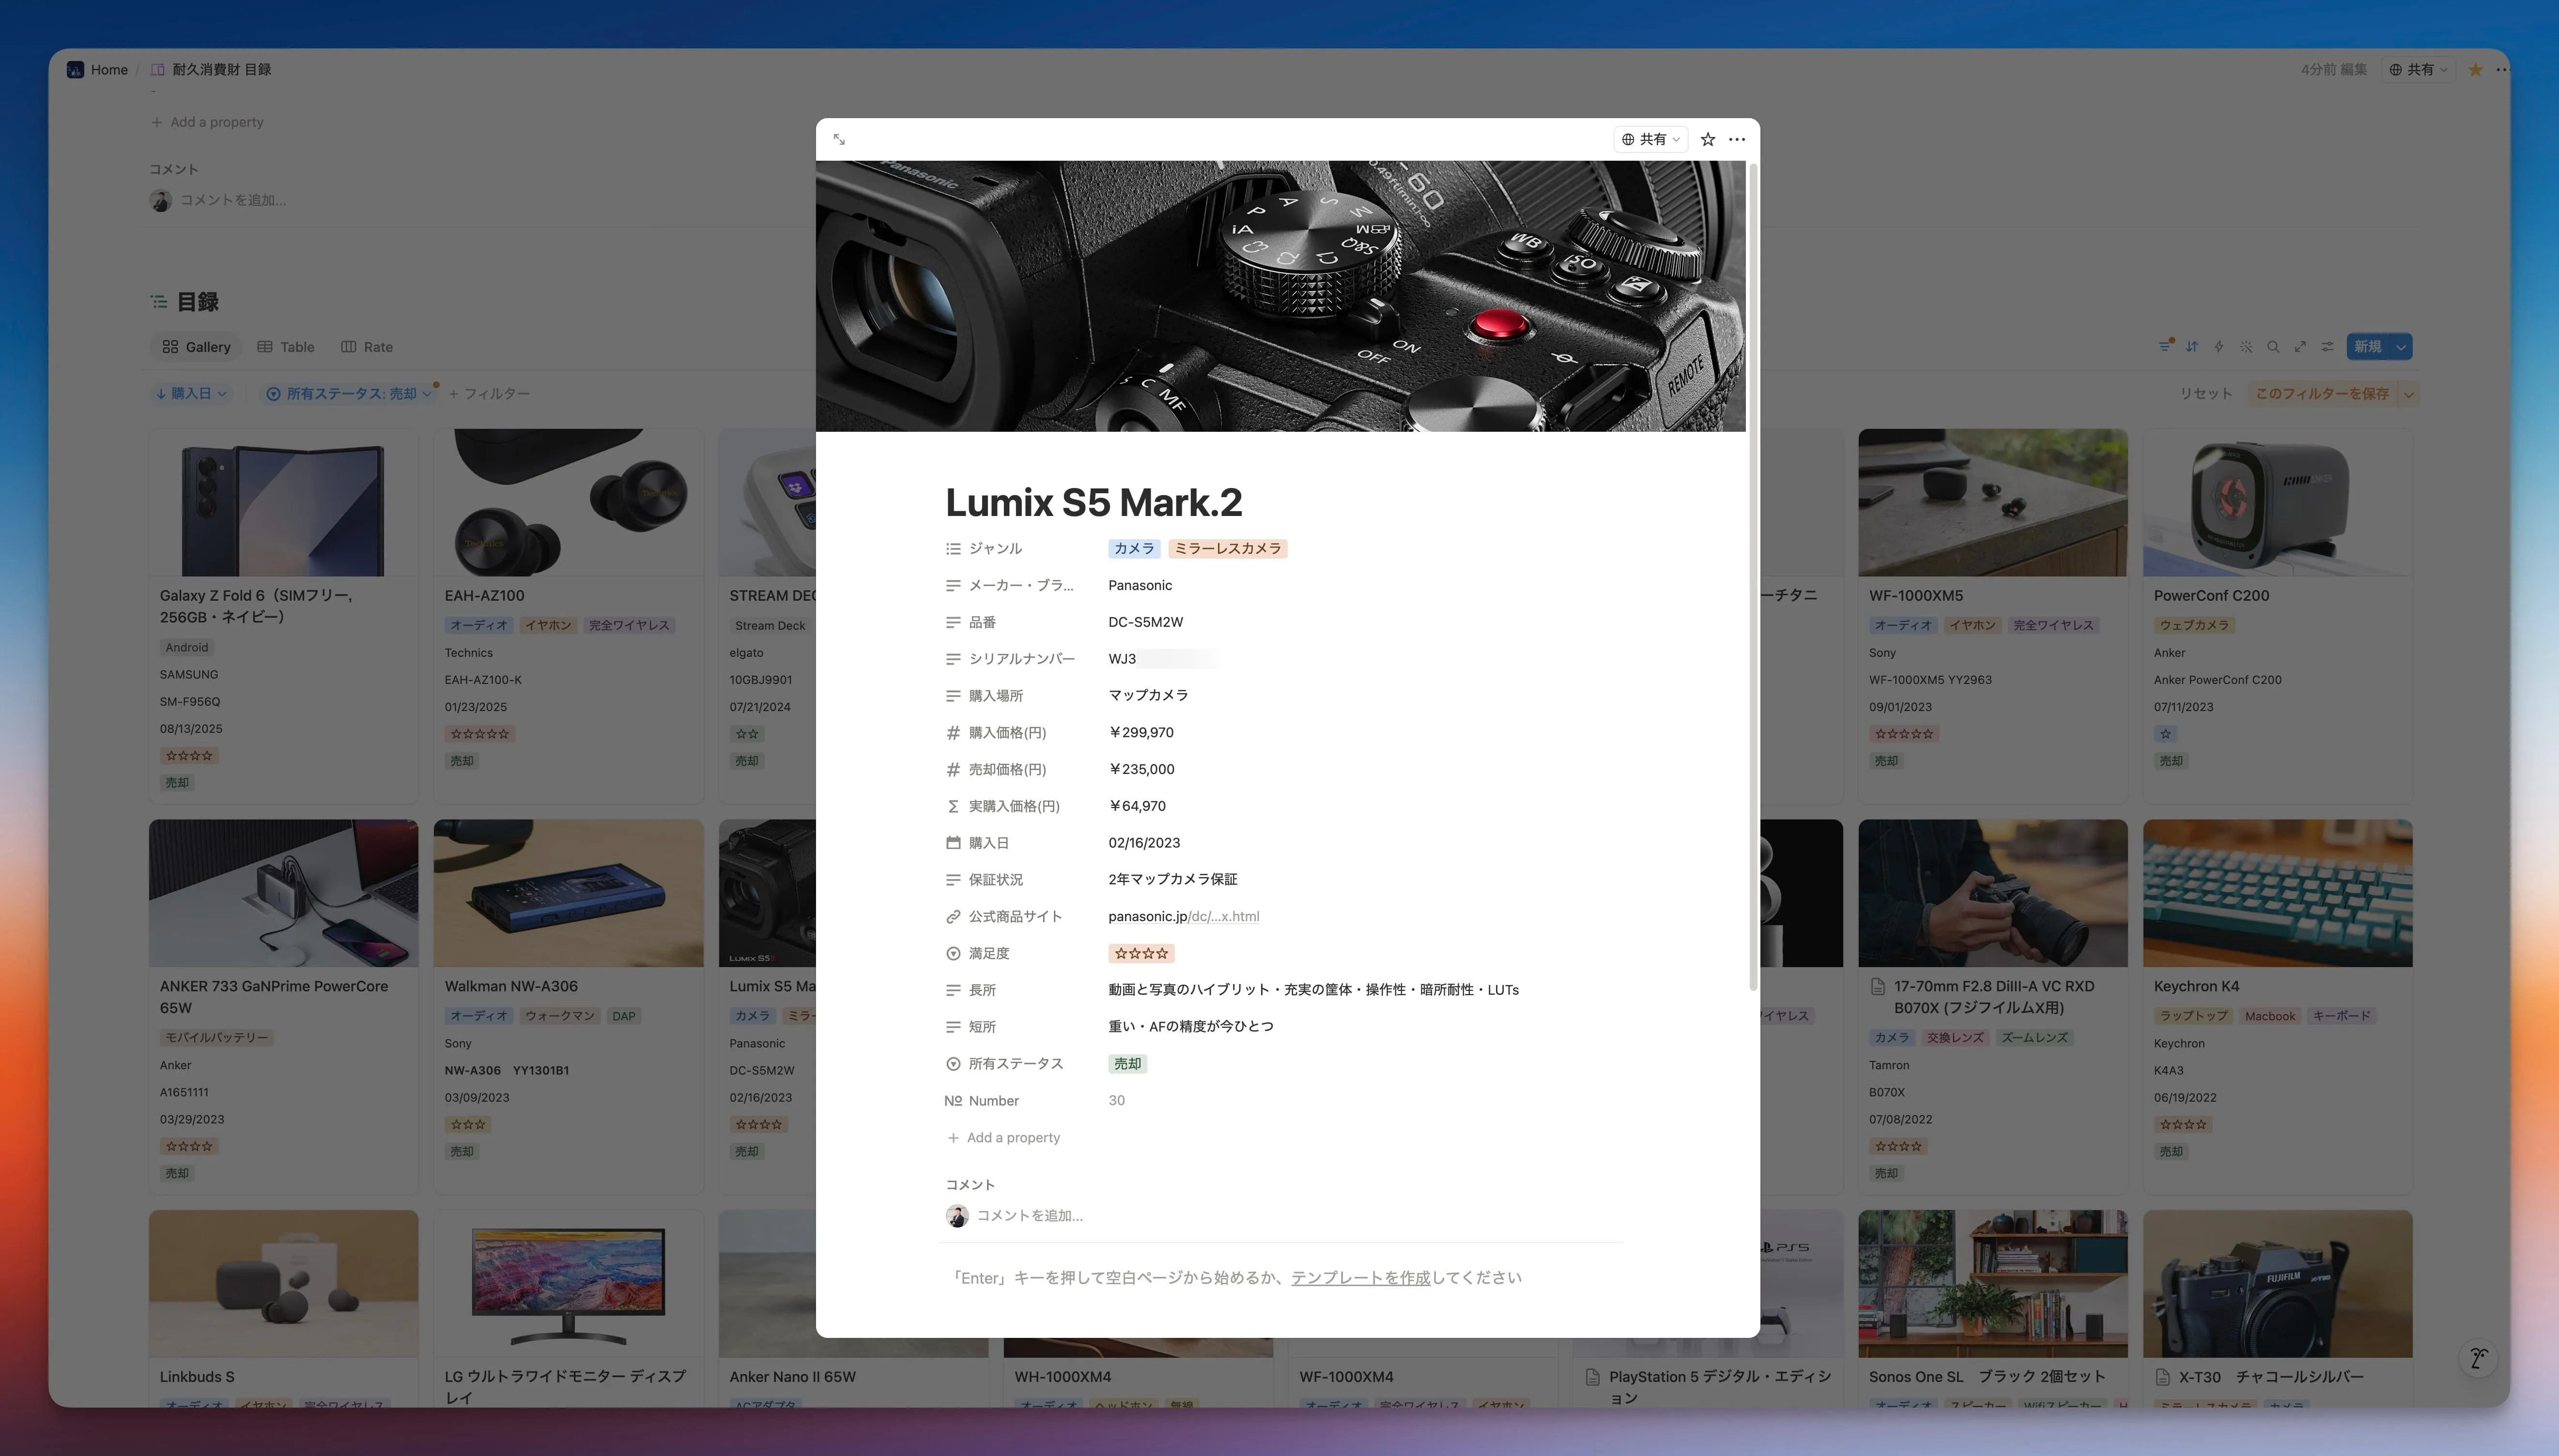Open the Lumix page in full view

click(839, 139)
